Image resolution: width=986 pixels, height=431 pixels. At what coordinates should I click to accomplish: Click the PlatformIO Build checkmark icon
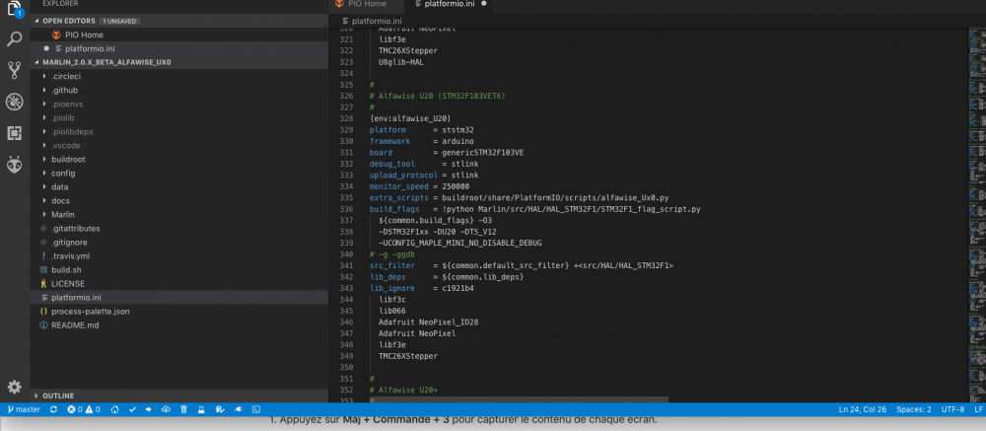(x=132, y=409)
